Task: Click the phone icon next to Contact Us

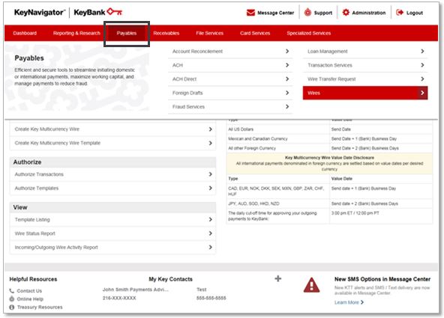Action: pos(11,290)
